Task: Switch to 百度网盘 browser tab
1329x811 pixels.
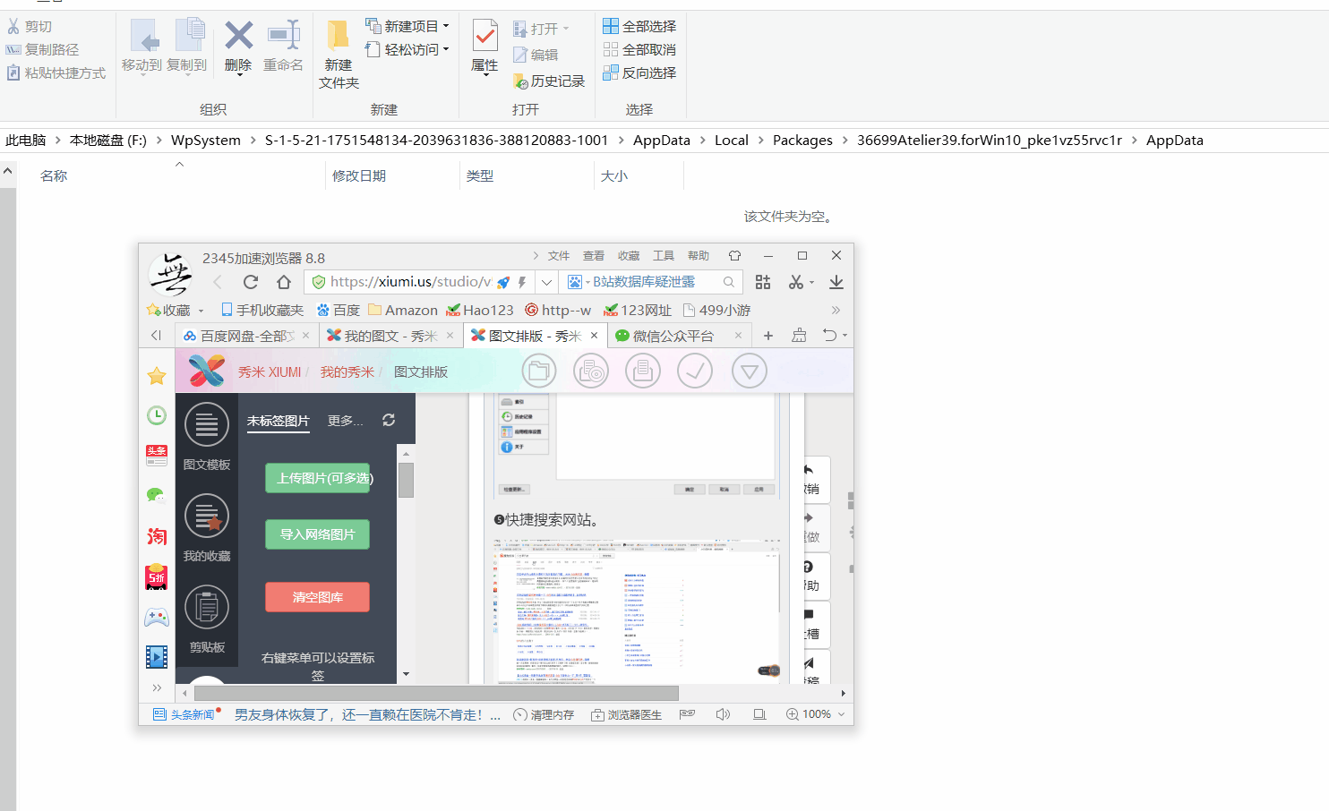Action: 239,336
